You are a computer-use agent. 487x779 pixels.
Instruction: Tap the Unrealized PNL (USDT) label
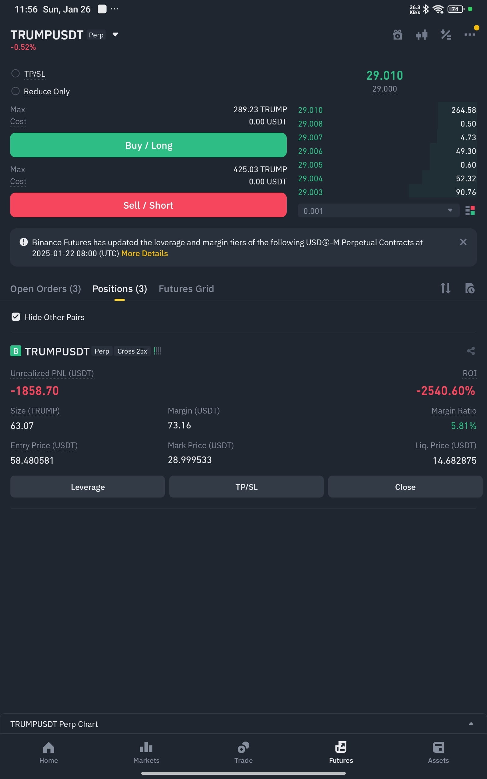52,373
